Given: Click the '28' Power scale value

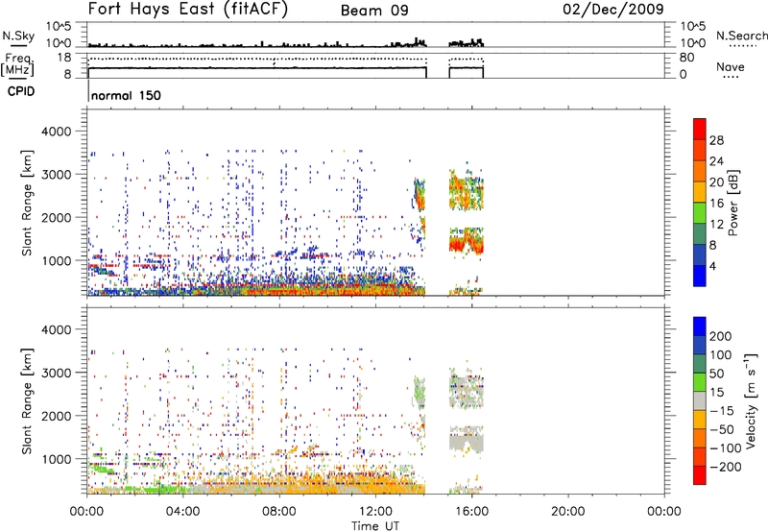Looking at the screenshot, I should pos(716,140).
